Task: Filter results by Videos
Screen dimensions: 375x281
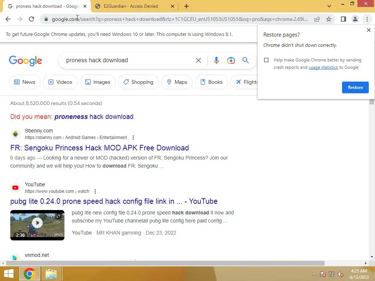Action: pyautogui.click(x=60, y=82)
